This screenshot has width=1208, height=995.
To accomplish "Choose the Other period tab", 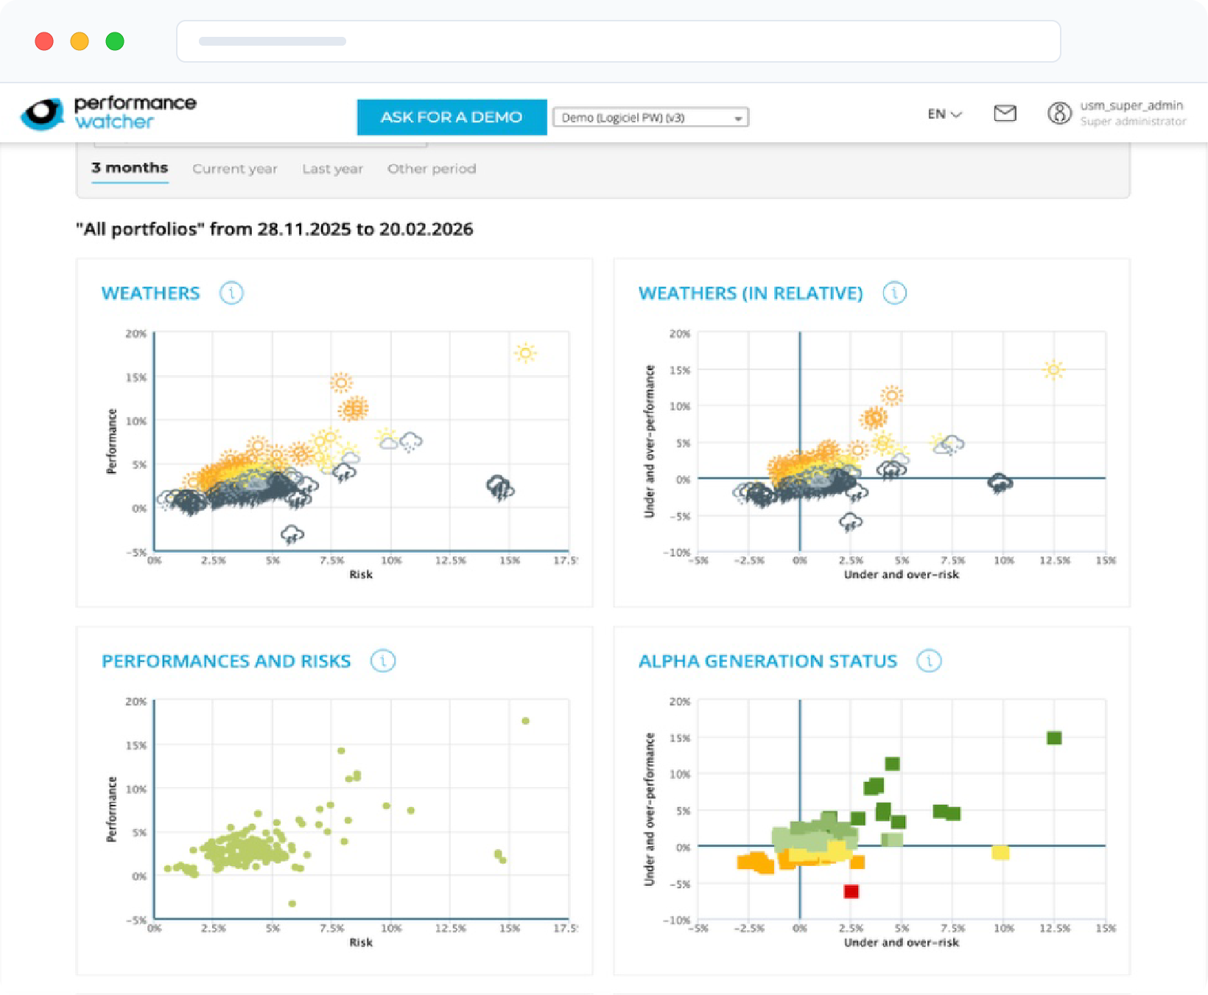I will pos(432,169).
